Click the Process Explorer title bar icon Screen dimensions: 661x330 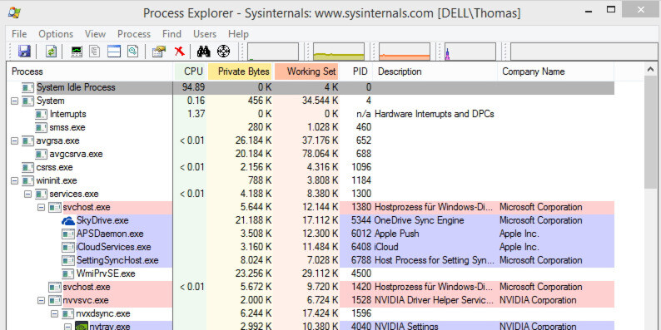pyautogui.click(x=14, y=13)
